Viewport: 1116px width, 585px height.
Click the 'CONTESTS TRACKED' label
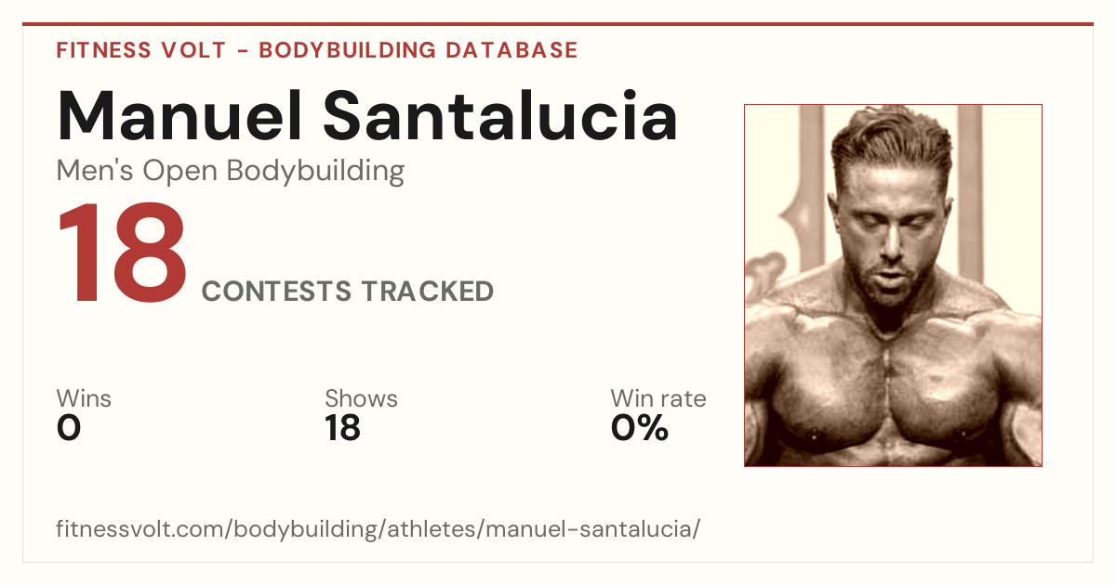(x=348, y=292)
